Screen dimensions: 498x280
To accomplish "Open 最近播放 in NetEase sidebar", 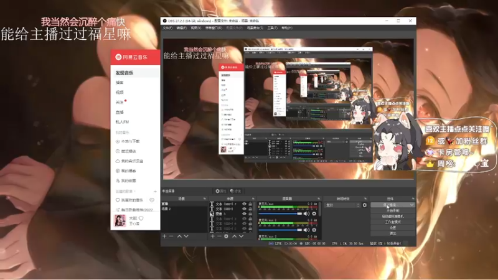I will click(x=126, y=151).
